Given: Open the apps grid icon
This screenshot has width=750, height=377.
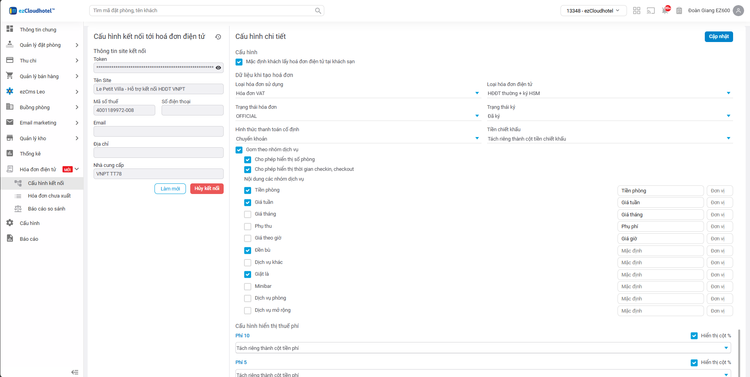Looking at the screenshot, I should pos(637,11).
